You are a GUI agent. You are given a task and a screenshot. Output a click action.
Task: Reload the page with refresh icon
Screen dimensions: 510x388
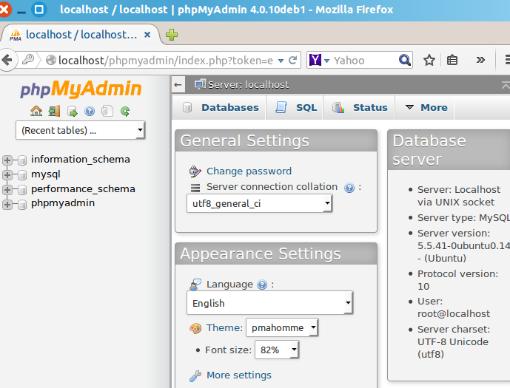tap(292, 61)
